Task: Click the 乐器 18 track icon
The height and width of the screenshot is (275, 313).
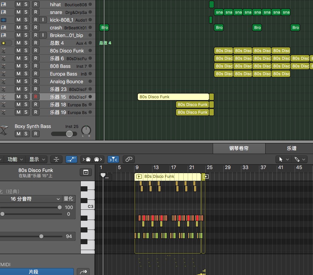Action: tap(3, 104)
